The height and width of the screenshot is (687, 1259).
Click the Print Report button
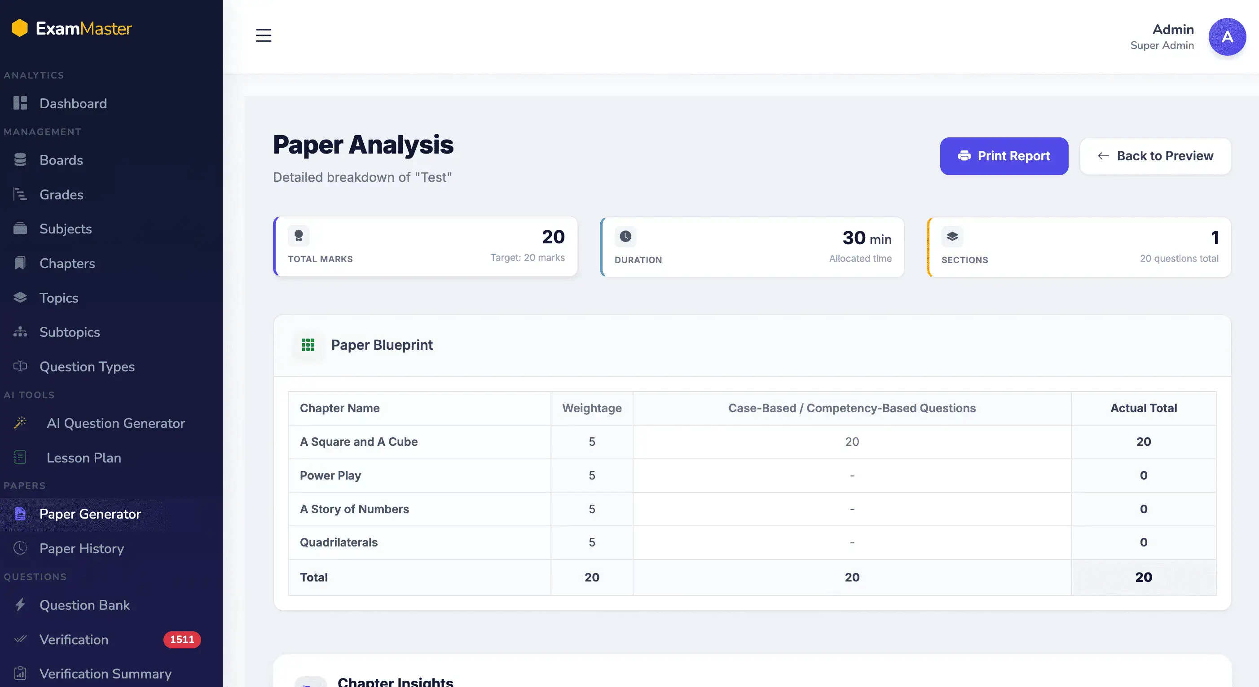1004,156
